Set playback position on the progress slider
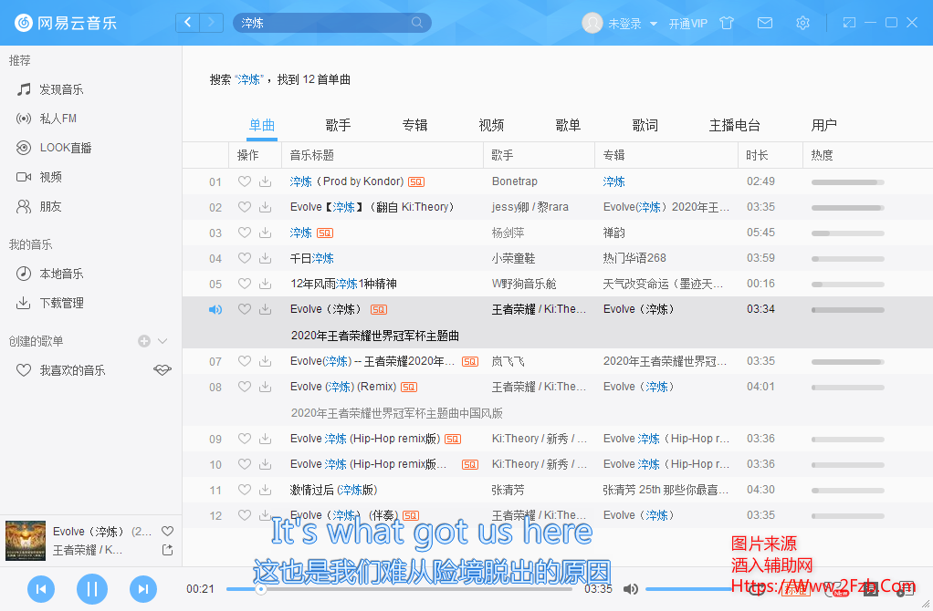Screen dimensions: 933x611 click(x=411, y=589)
